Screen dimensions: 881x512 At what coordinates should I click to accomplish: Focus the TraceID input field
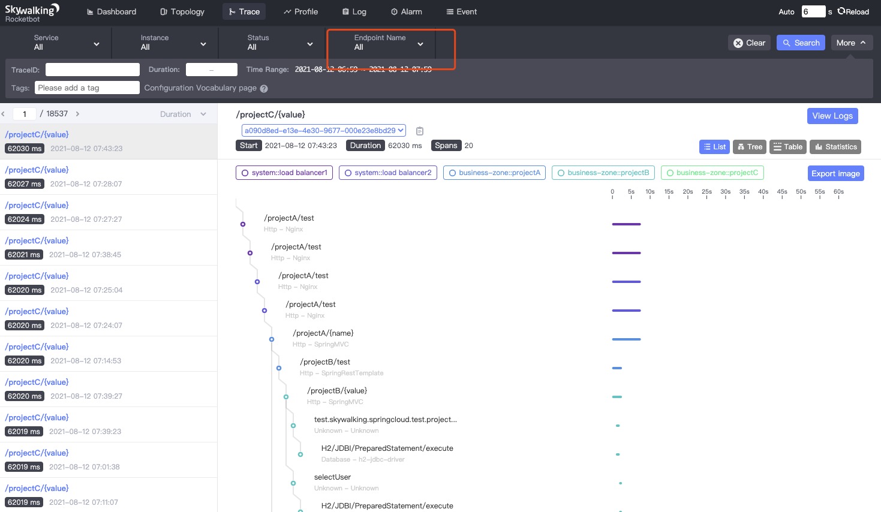coord(92,70)
